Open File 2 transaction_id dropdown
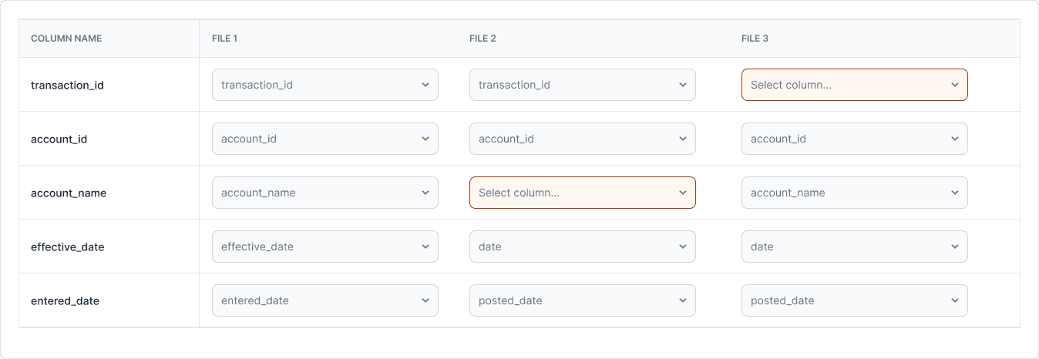The width and height of the screenshot is (1039, 359). pyautogui.click(x=582, y=85)
